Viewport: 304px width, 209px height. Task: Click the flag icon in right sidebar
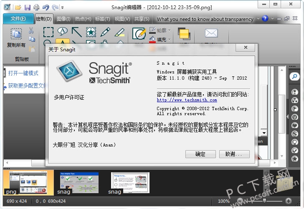pos(295,108)
